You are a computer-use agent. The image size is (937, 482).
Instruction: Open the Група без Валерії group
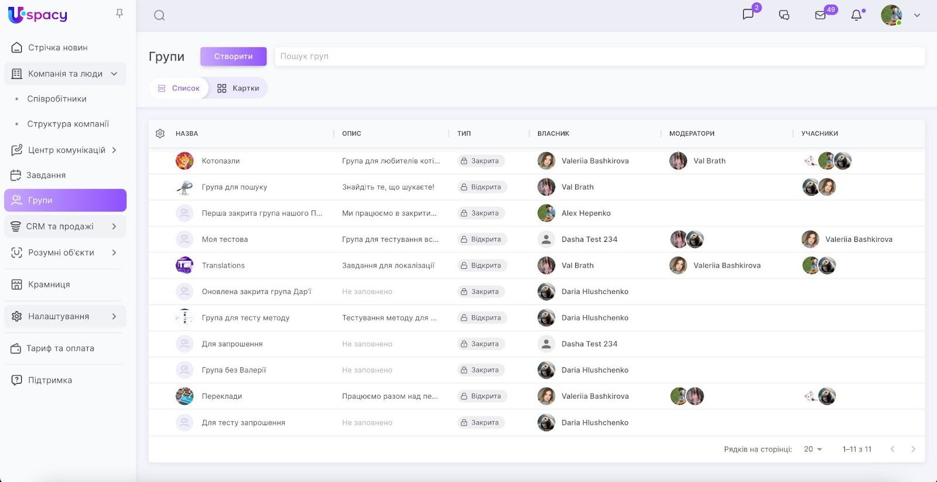234,370
